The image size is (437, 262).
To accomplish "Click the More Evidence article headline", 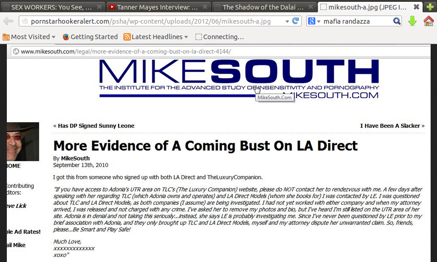I will click(206, 146).
